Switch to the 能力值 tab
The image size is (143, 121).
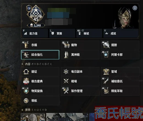click(x=35, y=33)
